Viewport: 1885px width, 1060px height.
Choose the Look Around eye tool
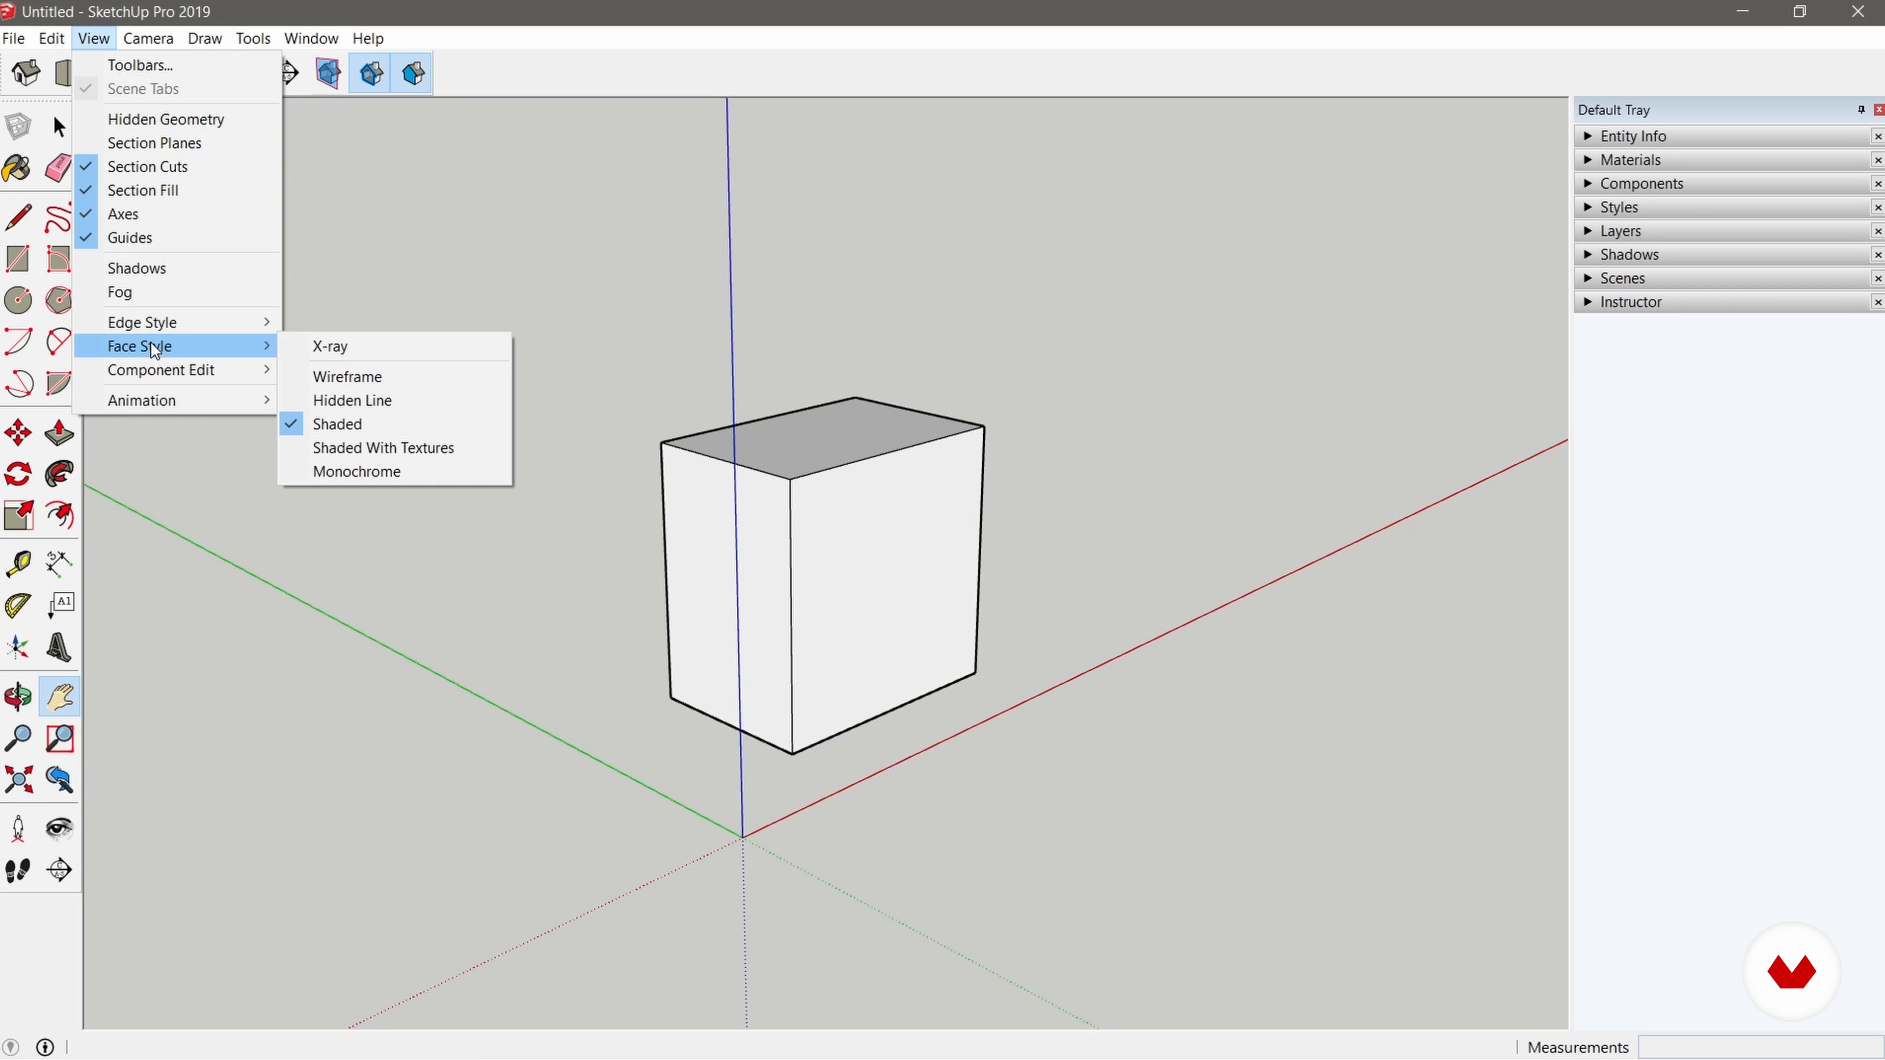point(59,829)
